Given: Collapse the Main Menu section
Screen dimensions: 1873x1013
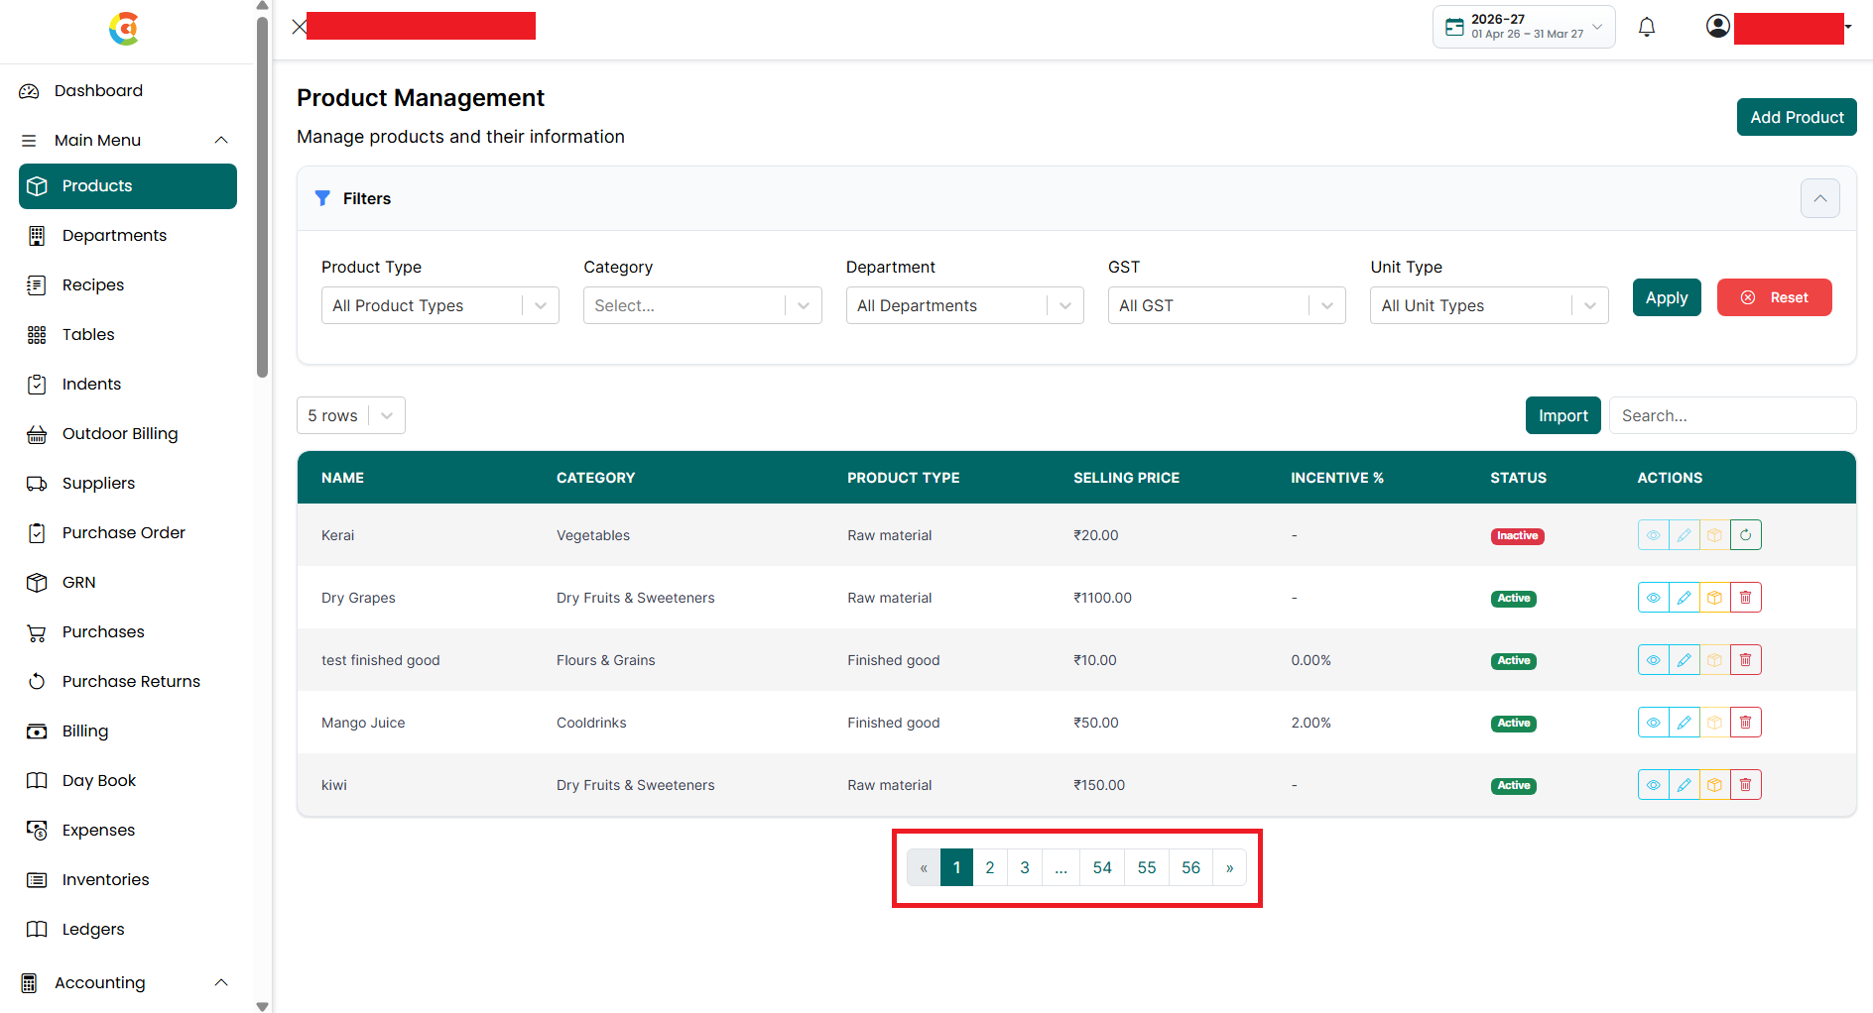Looking at the screenshot, I should pyautogui.click(x=221, y=140).
